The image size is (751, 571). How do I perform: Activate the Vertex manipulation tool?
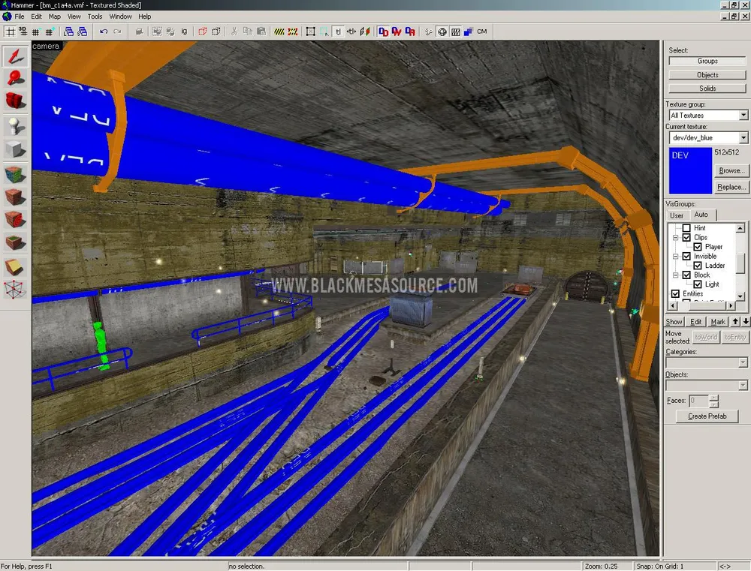click(16, 289)
